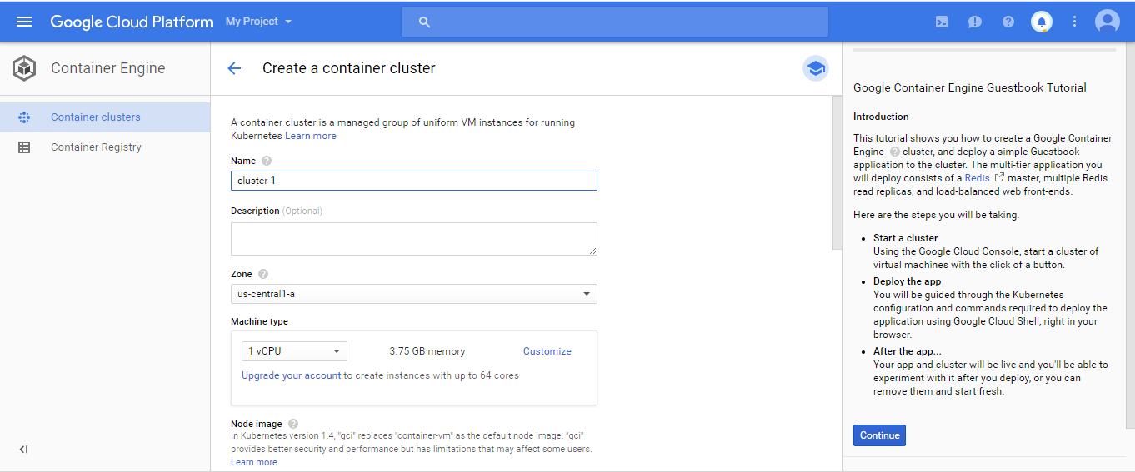
Task: Click the Guestbook Tutorial title text
Action: (x=970, y=87)
